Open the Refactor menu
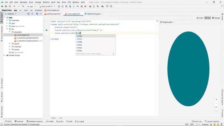This screenshot has height=126, width=224. click(46, 2)
